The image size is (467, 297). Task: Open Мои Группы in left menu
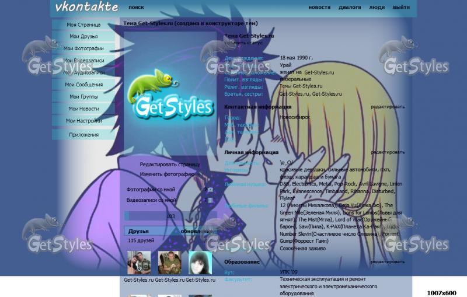pos(83,97)
